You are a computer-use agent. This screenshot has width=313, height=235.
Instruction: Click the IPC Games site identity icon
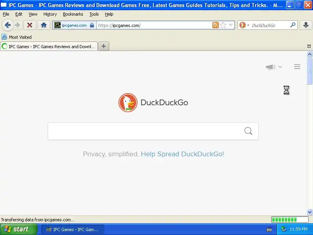click(x=57, y=25)
